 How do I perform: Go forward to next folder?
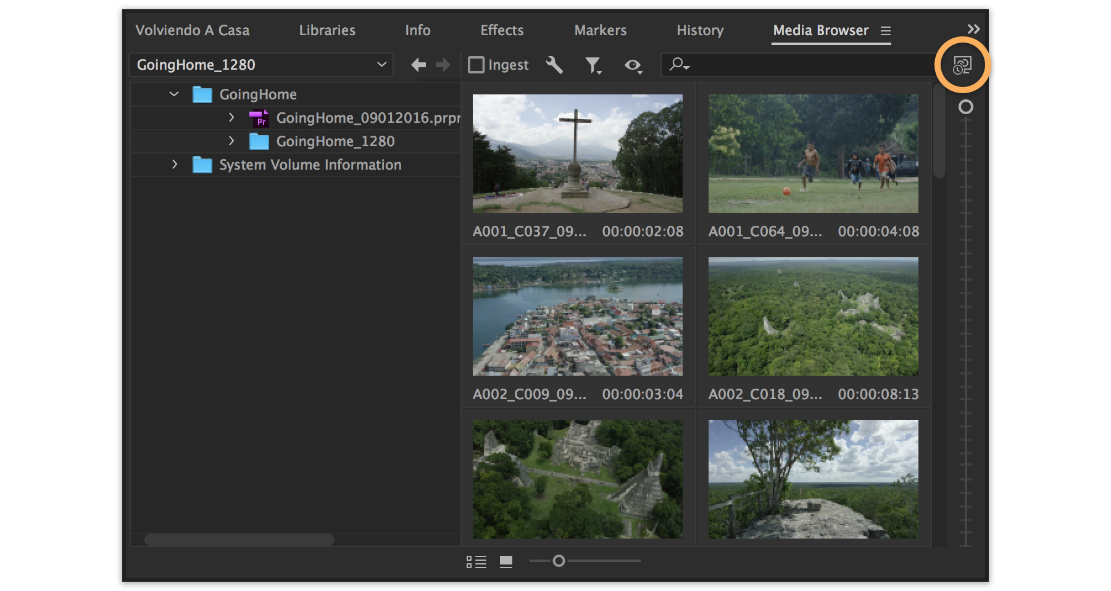443,65
